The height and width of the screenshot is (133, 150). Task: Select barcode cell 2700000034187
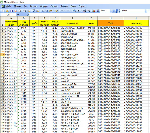pyautogui.click(x=136, y=28)
